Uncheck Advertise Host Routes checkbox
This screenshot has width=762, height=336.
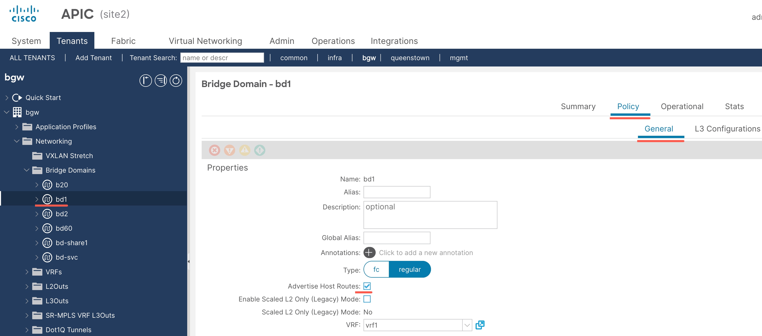pos(367,286)
